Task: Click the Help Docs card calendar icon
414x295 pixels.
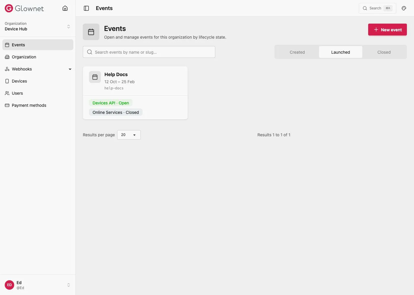Action: pos(95,77)
